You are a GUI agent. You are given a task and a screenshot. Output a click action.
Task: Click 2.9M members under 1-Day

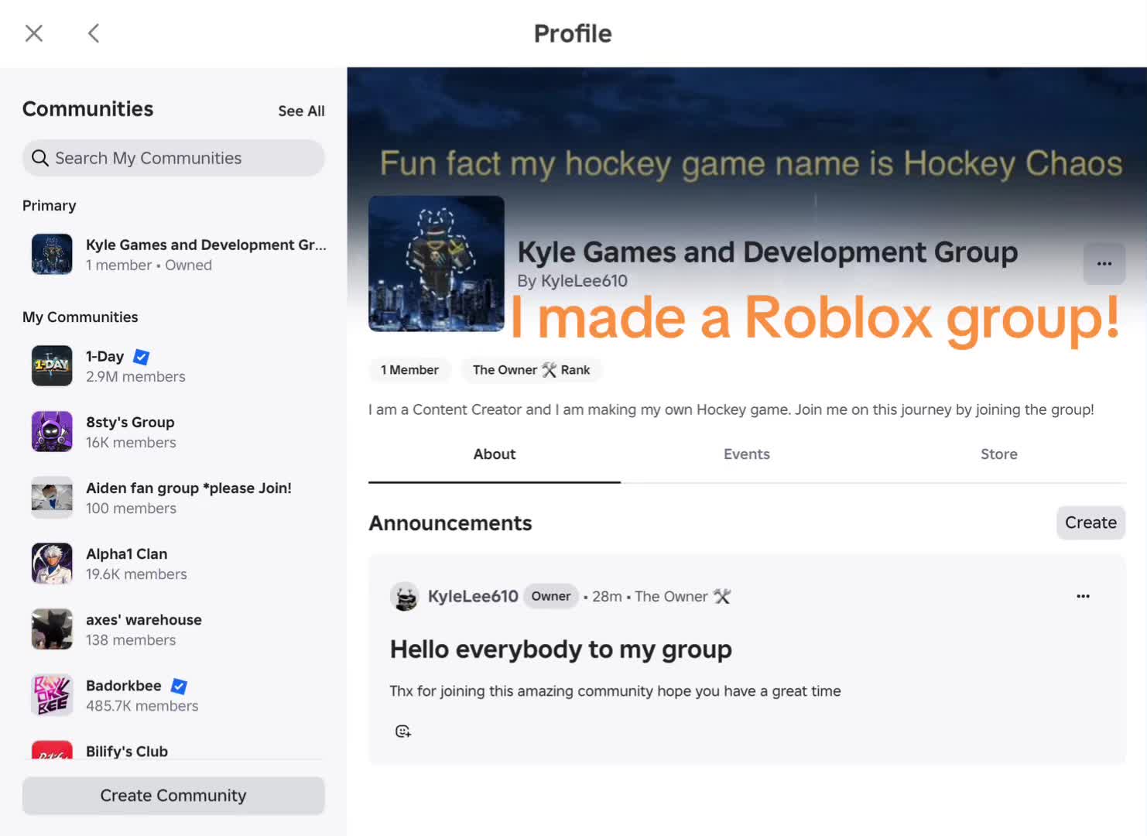(x=135, y=377)
